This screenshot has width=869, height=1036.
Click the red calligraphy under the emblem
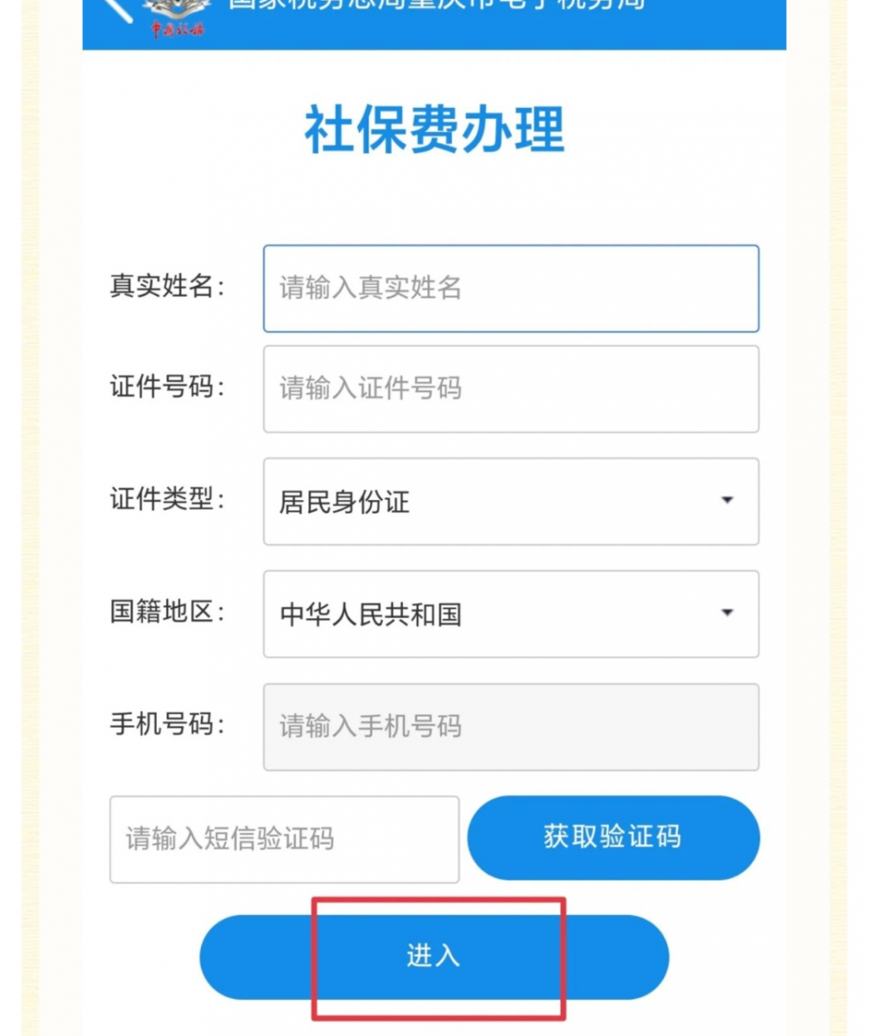[x=178, y=30]
